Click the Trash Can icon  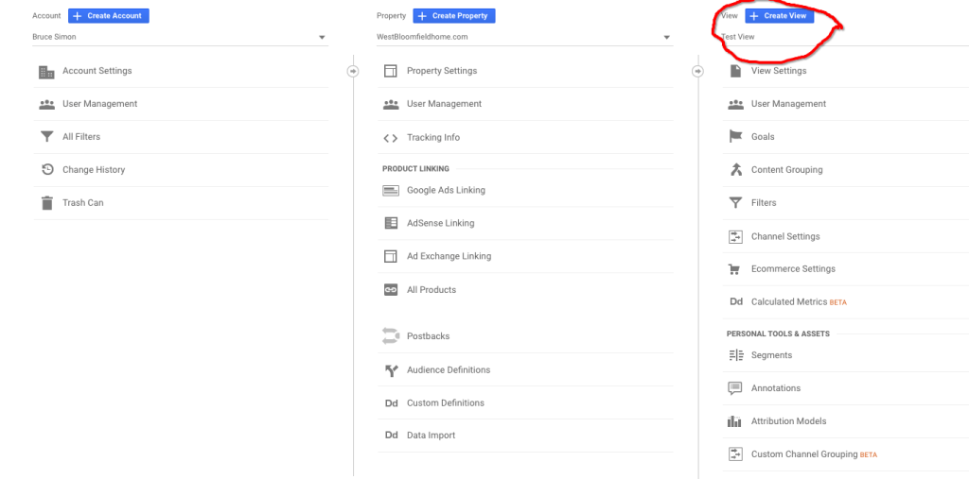pos(47,203)
